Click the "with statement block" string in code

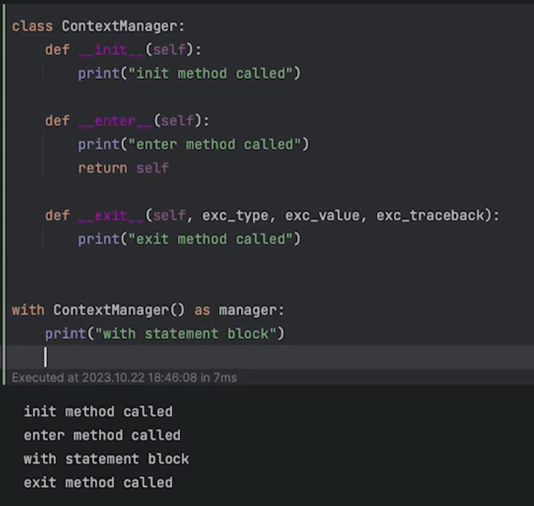pos(193,333)
